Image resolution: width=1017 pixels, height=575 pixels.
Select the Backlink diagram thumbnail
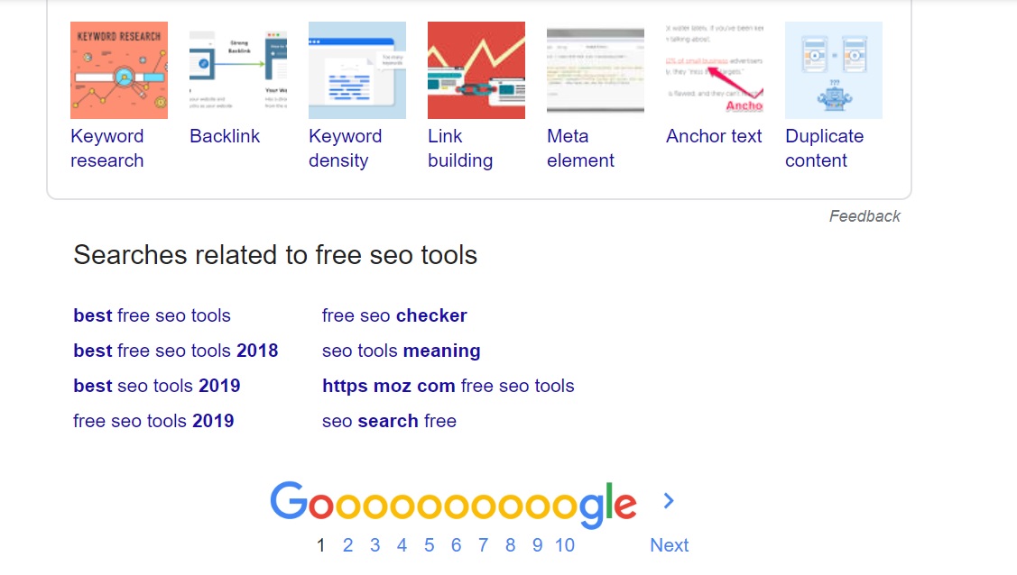[238, 70]
